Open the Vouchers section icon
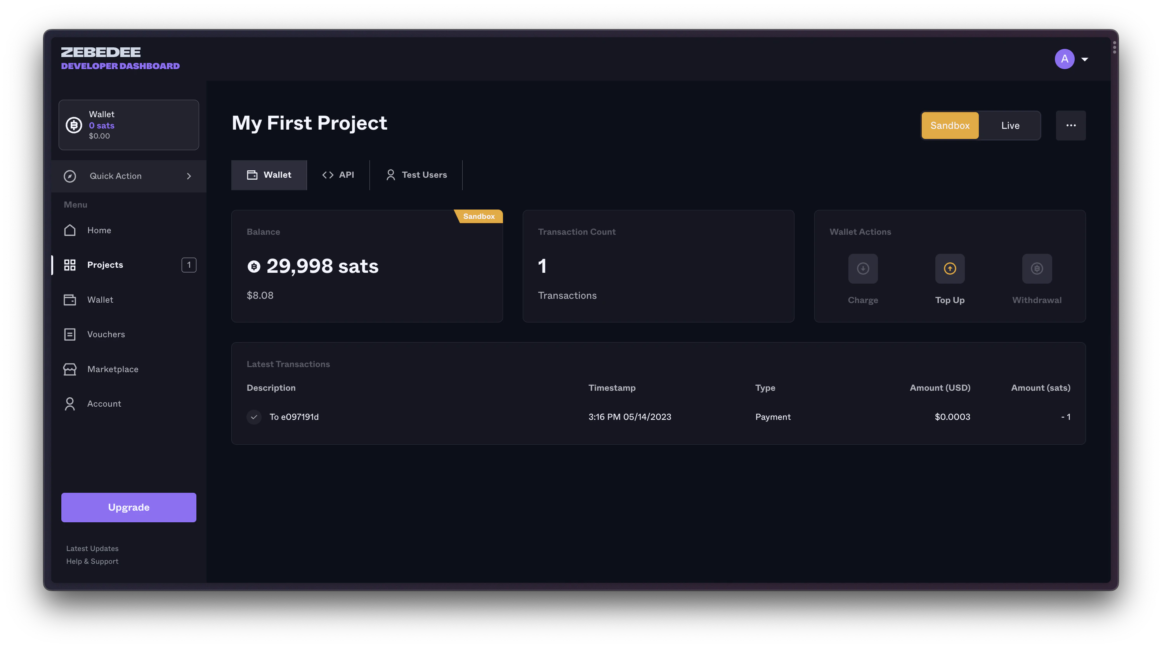This screenshot has height=648, width=1162. tap(70, 334)
